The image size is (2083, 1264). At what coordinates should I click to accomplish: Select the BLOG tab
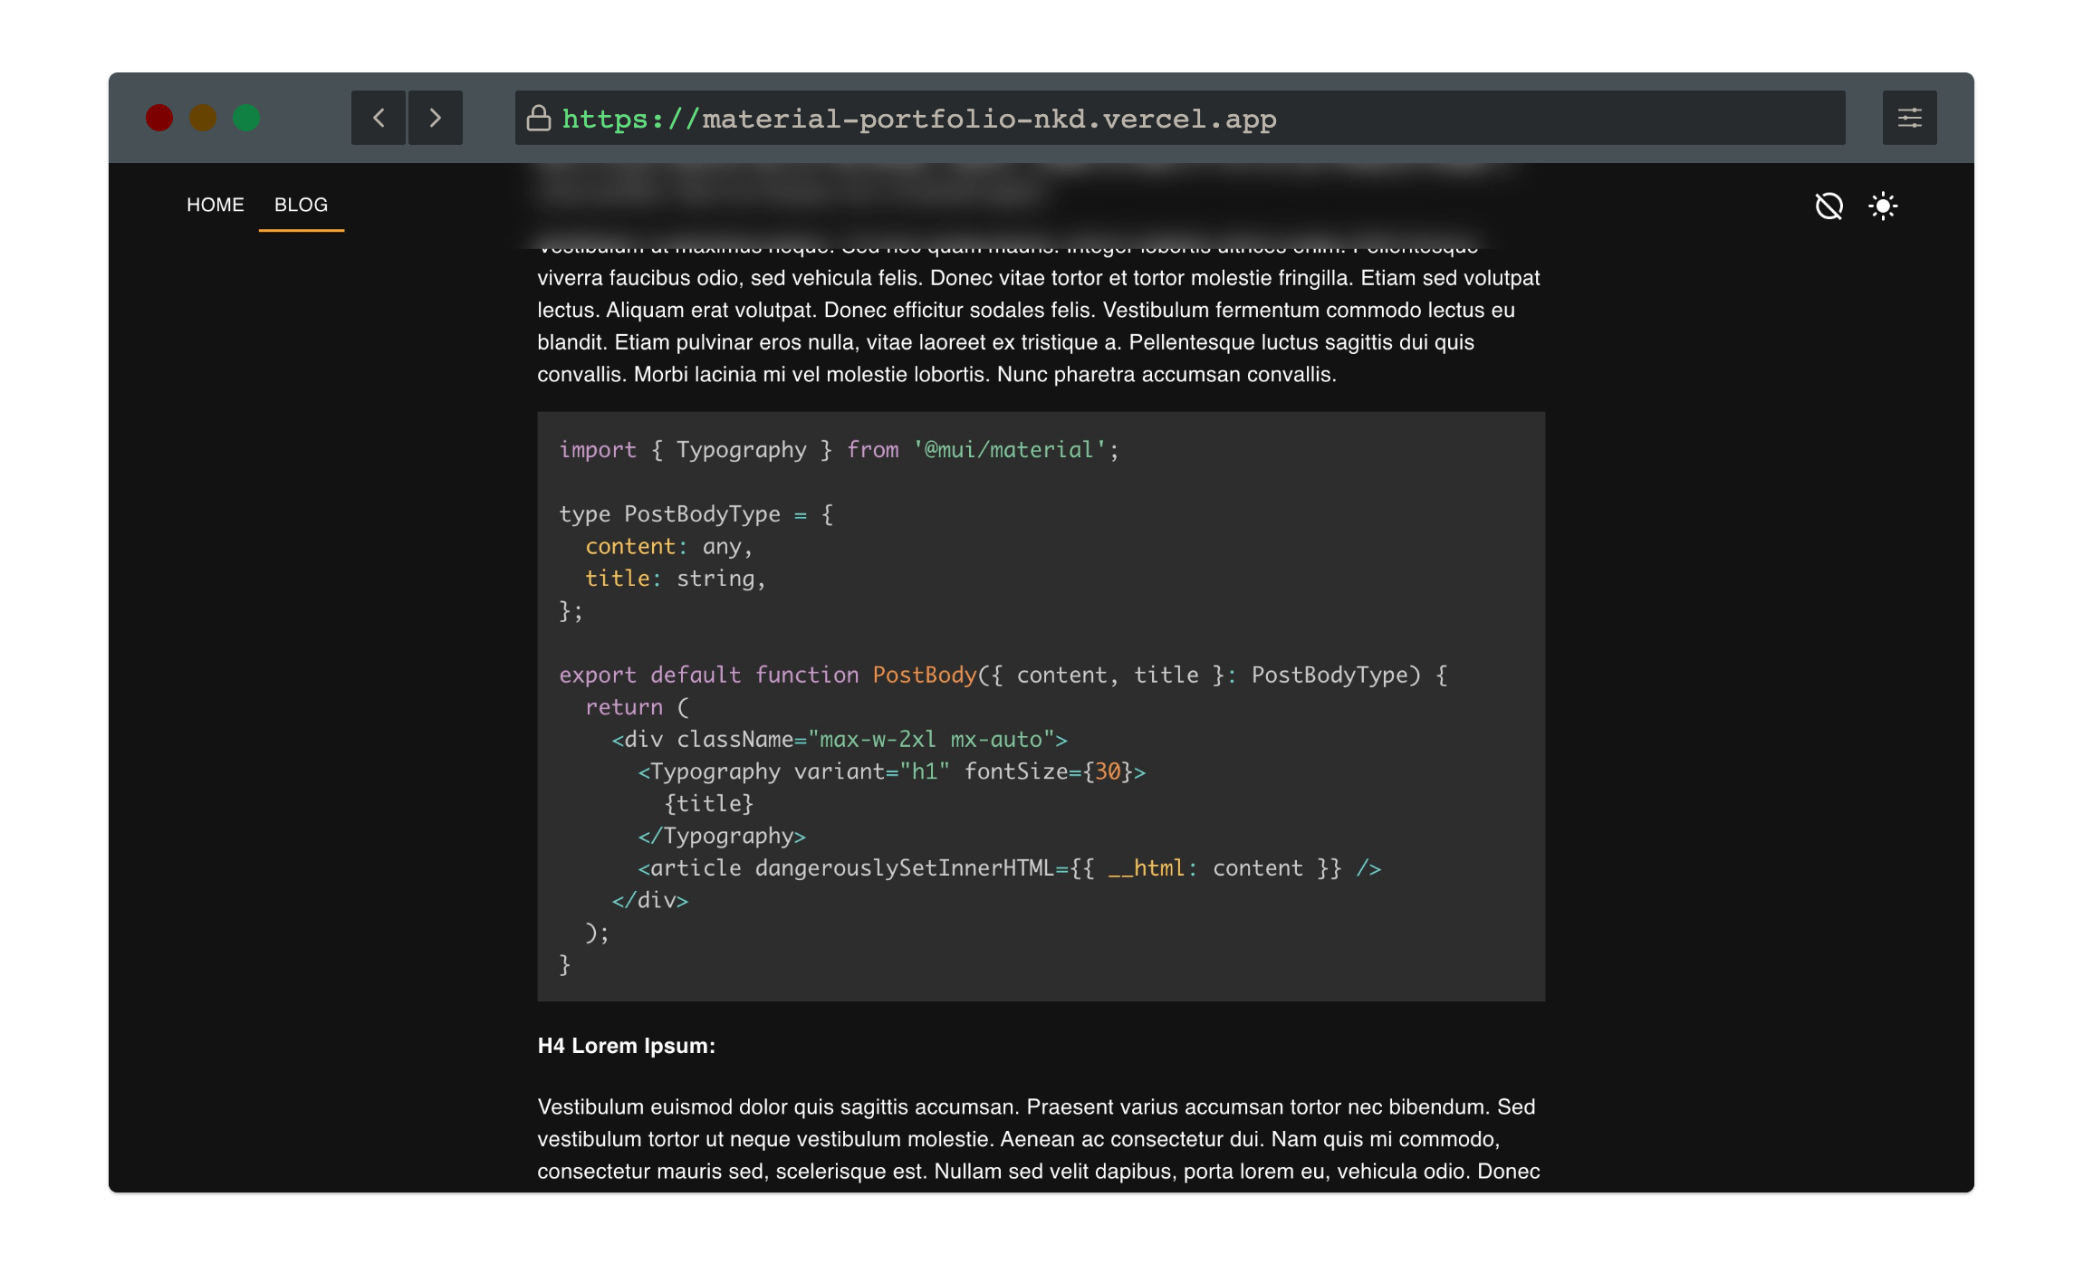301,205
